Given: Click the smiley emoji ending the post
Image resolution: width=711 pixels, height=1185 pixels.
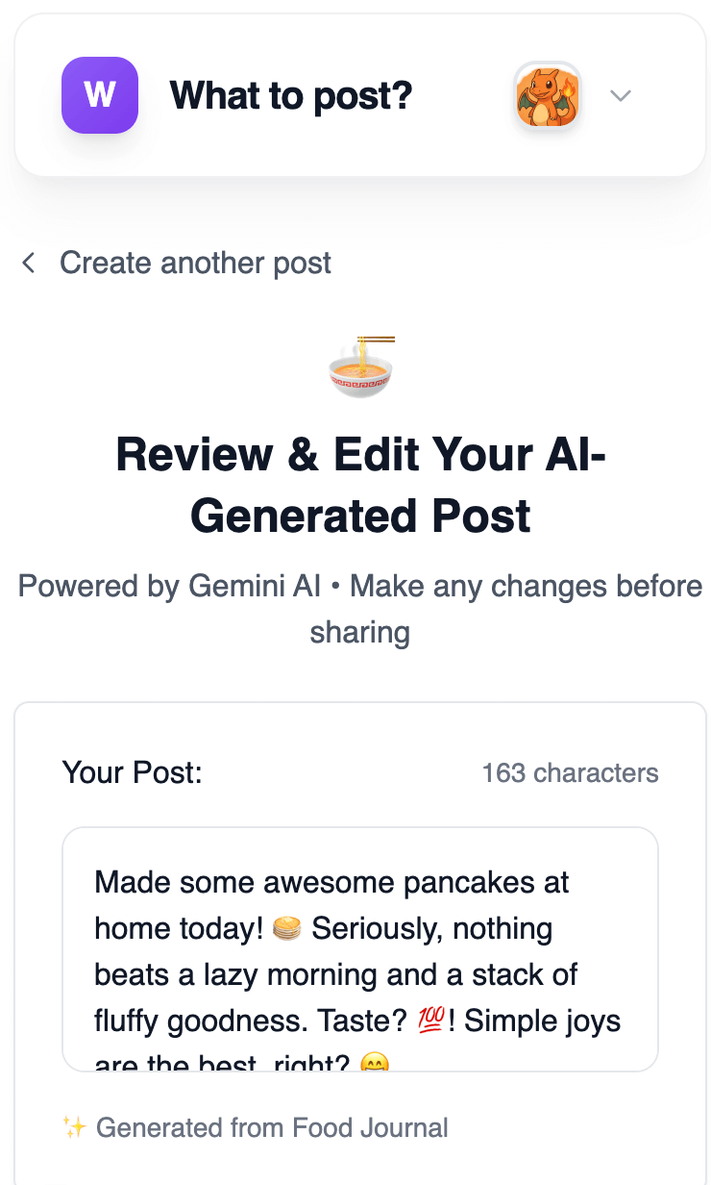Looking at the screenshot, I should [x=373, y=1063].
